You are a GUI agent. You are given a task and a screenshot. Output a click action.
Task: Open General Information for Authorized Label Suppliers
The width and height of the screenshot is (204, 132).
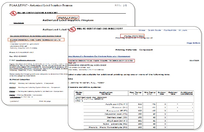tap(35, 36)
